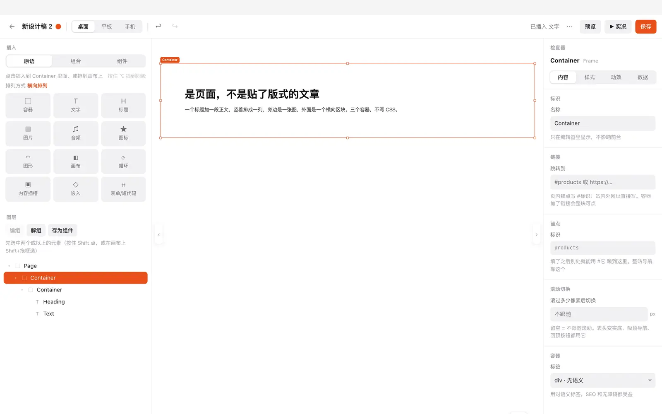
Task: Insert a 内容插槽 content slot
Action: 28,189
